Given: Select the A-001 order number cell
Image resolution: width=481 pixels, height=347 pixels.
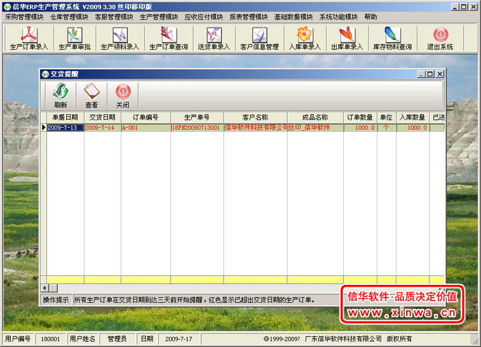Looking at the screenshot, I should pos(146,128).
